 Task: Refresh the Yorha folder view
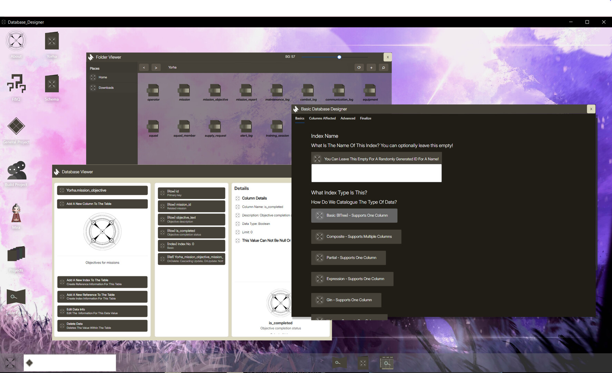pyautogui.click(x=359, y=67)
